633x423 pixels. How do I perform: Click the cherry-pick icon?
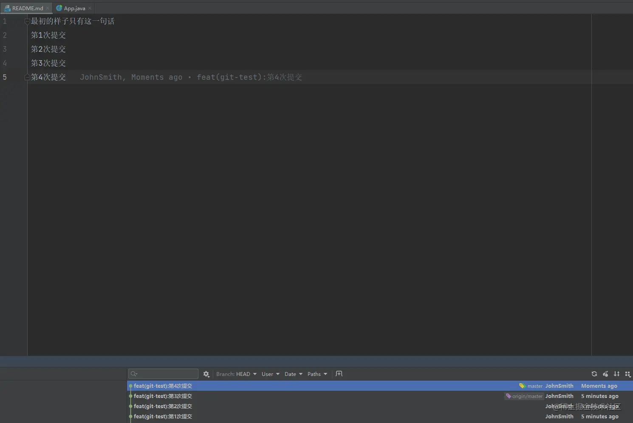coord(605,374)
